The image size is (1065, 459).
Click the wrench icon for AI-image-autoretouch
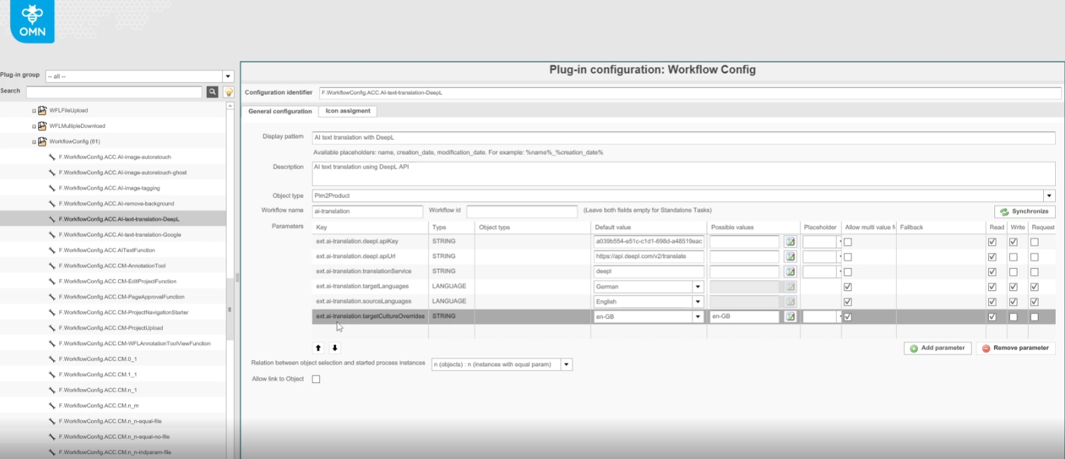(x=52, y=157)
